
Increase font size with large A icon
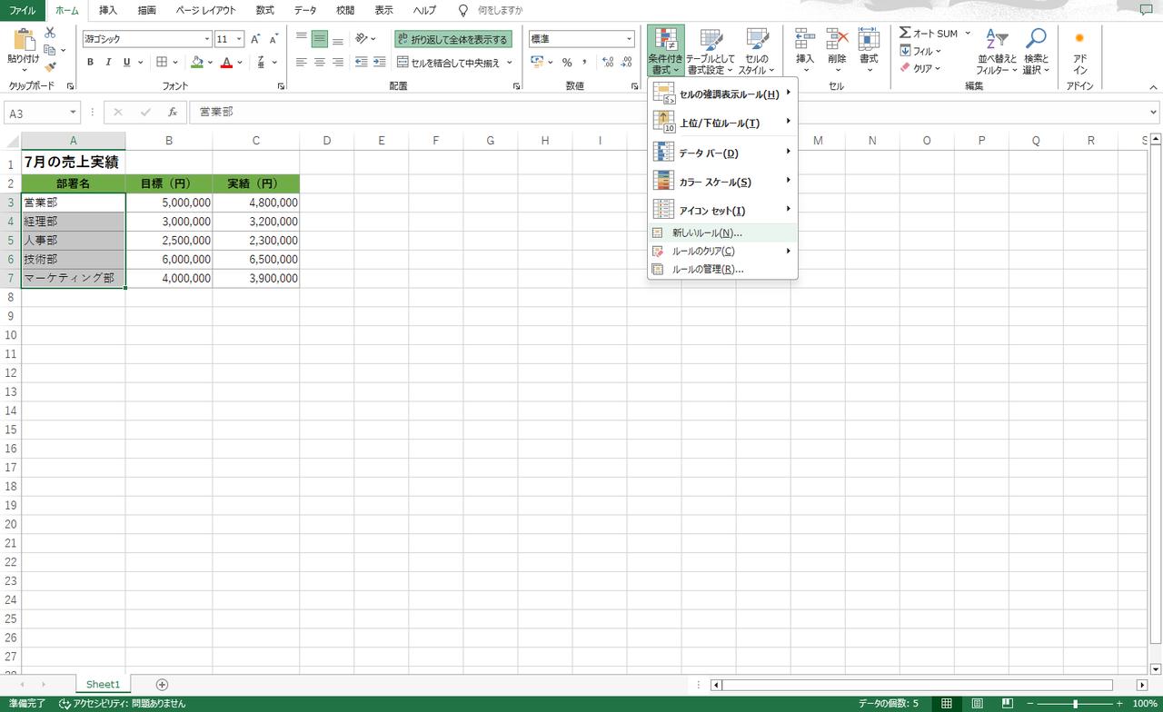(255, 39)
